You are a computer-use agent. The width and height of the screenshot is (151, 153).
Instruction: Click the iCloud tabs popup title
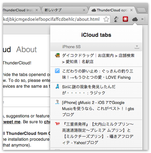(x=96, y=35)
